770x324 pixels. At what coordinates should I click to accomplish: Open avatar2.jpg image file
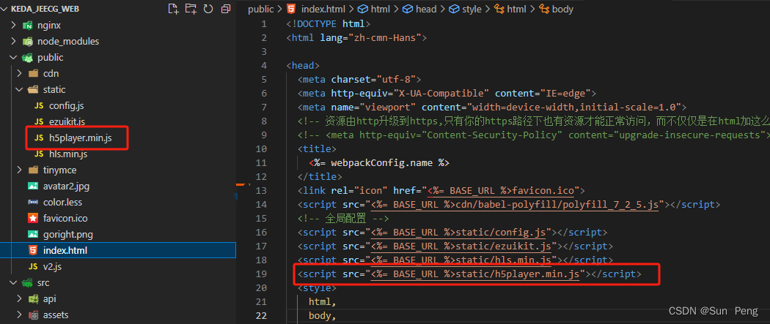click(x=66, y=187)
